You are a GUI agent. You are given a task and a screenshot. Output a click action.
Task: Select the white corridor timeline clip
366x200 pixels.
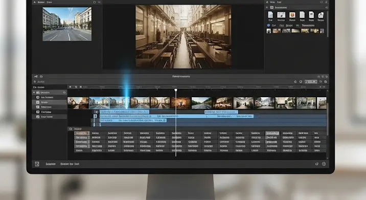243,103
